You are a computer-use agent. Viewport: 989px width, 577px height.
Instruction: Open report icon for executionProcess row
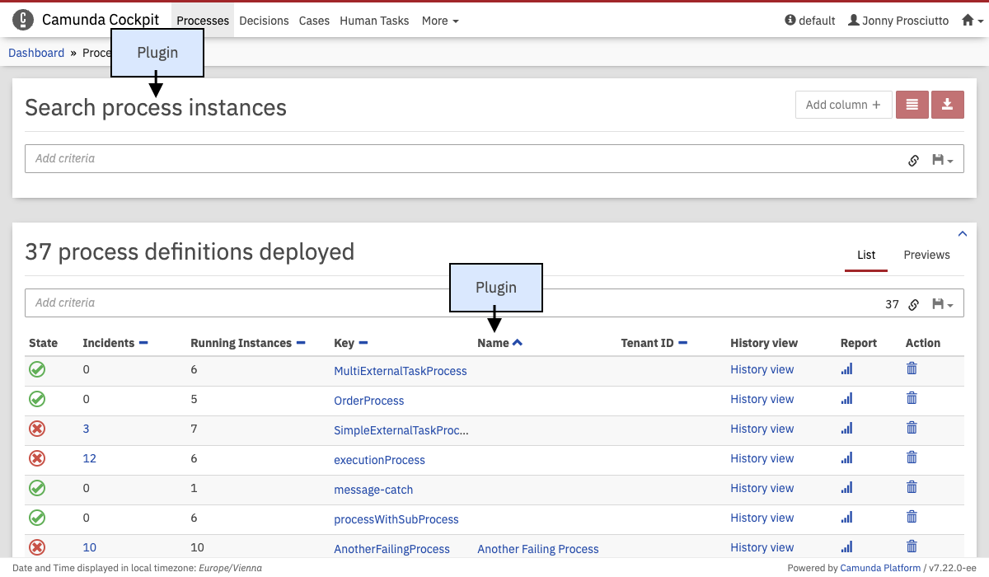click(x=846, y=458)
